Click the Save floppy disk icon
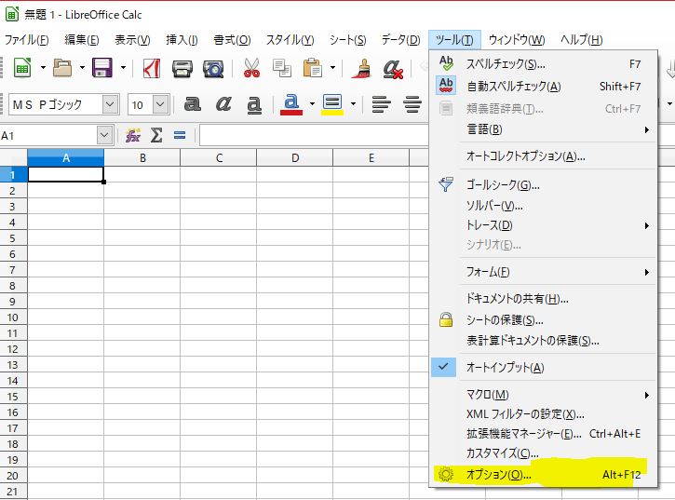The height and width of the screenshot is (500, 675). tap(102, 68)
